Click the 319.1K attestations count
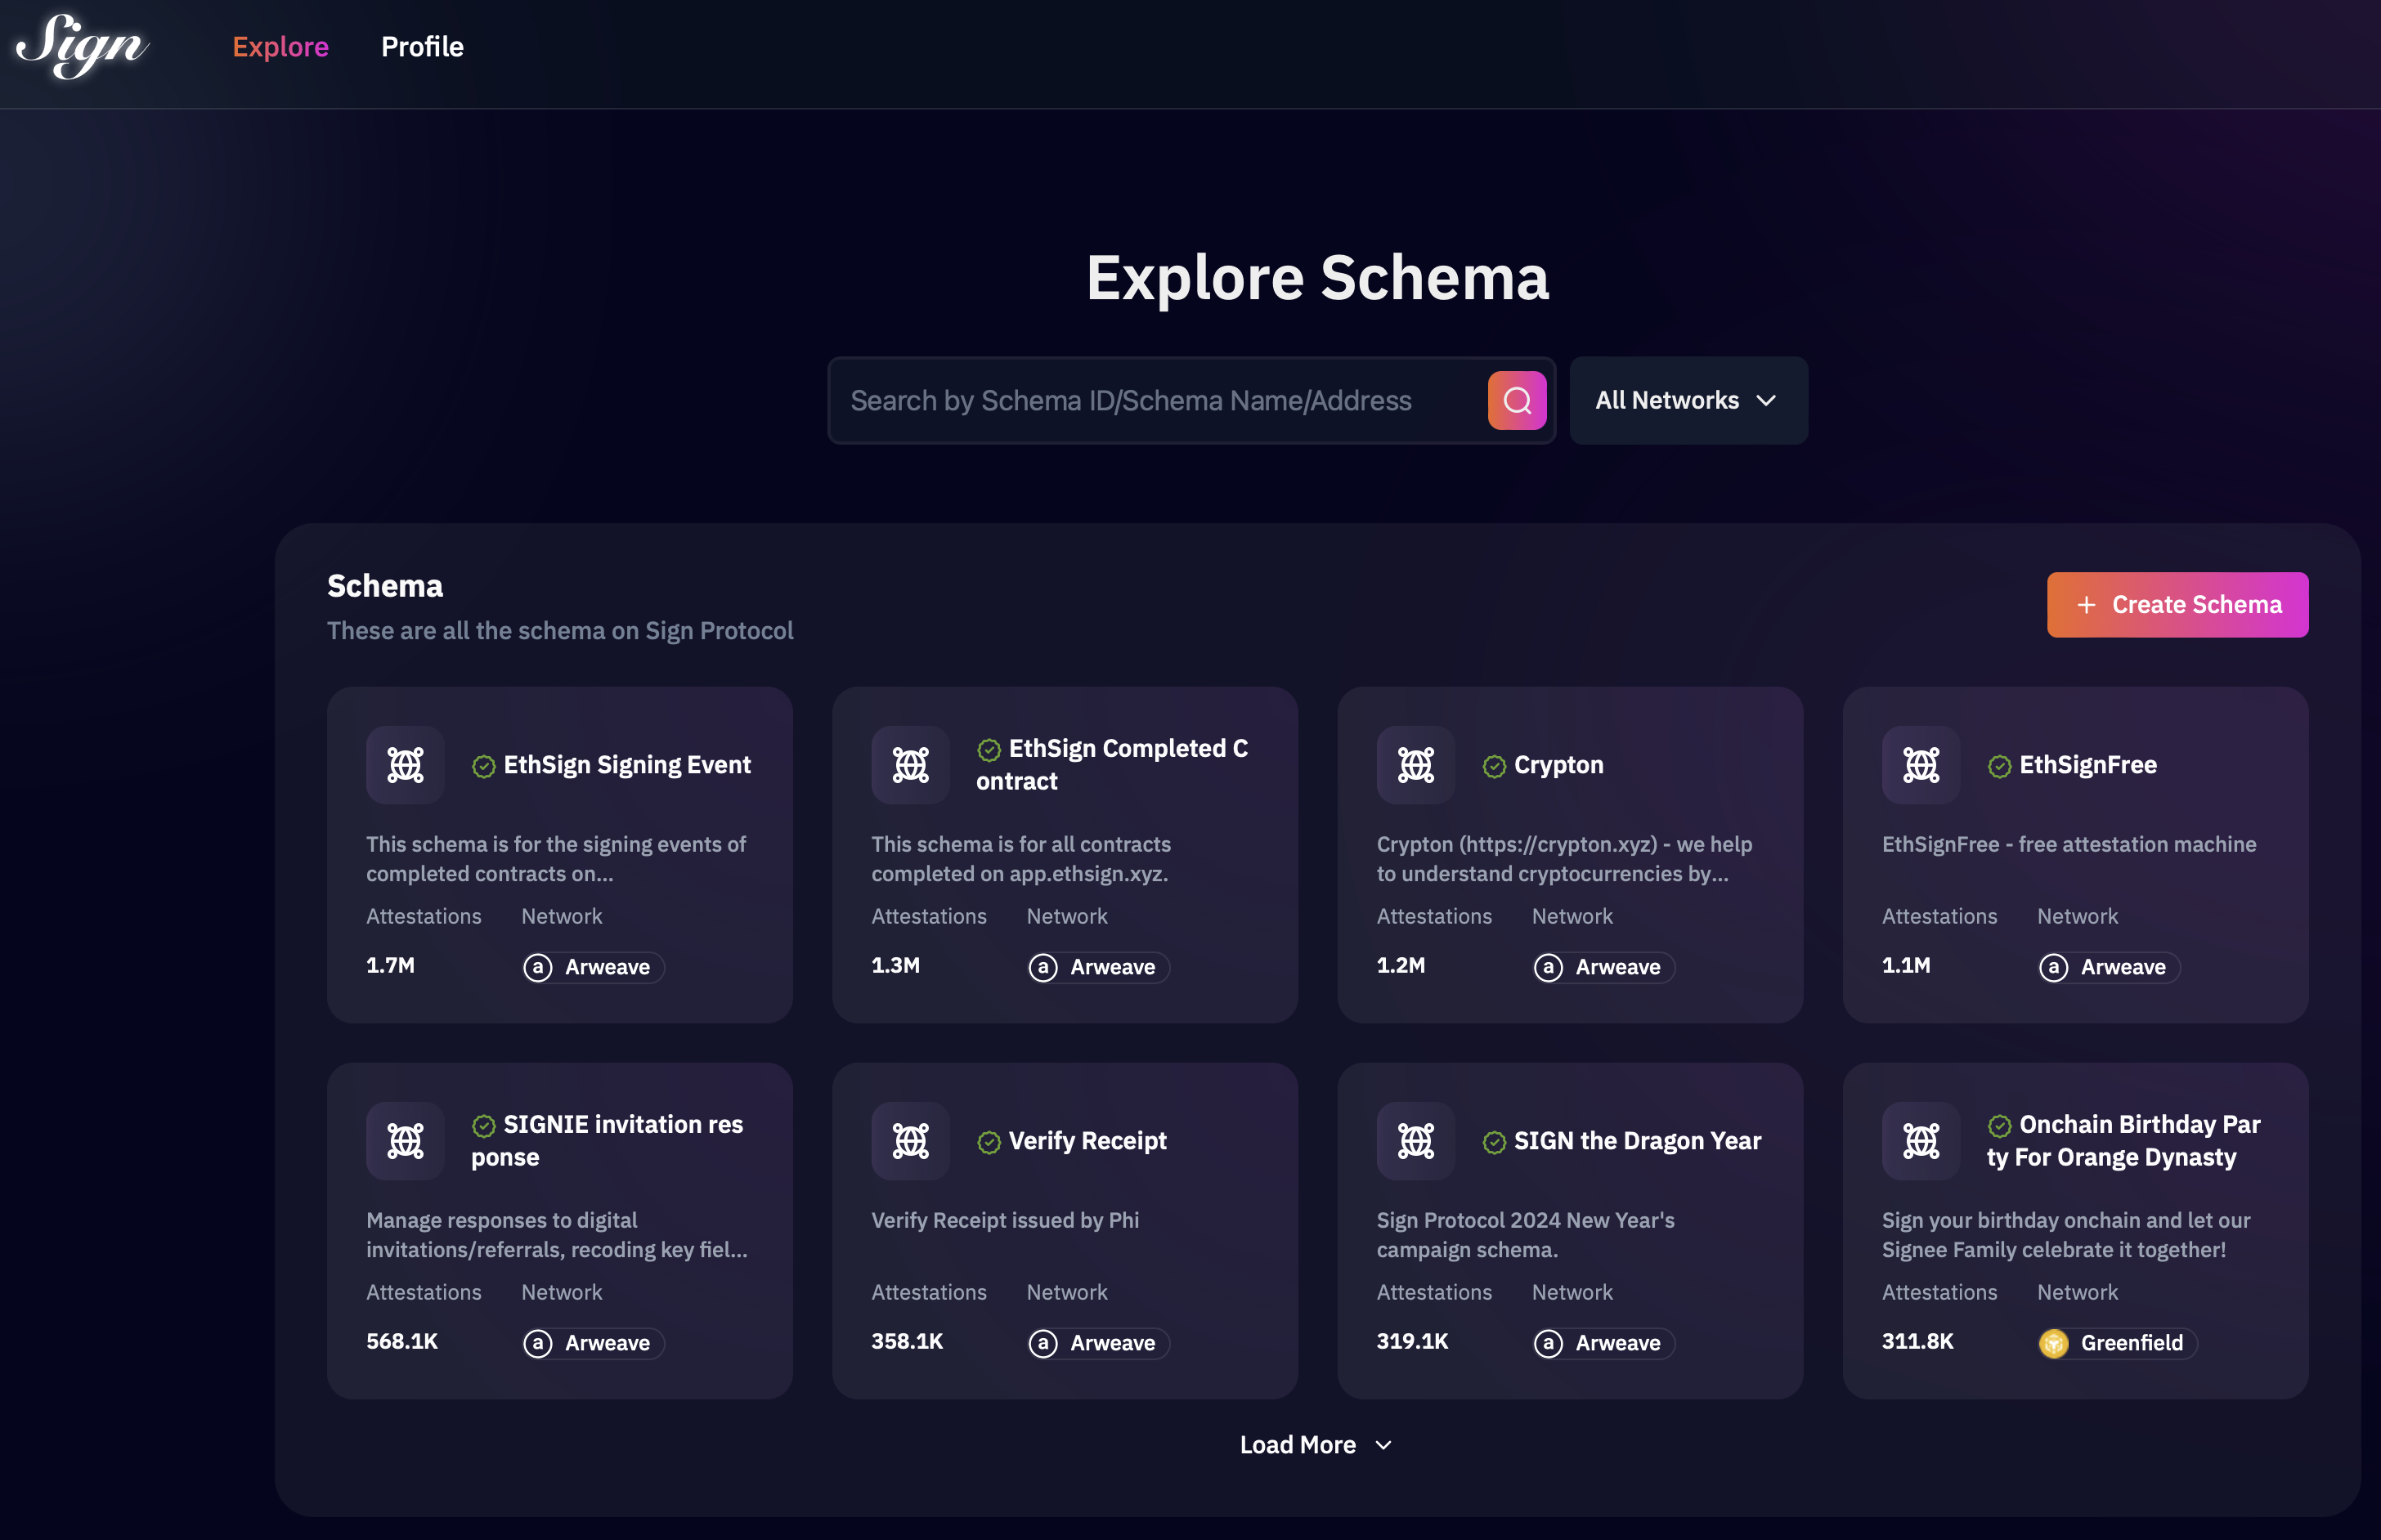The width and height of the screenshot is (2381, 1540). pyautogui.click(x=1412, y=1341)
